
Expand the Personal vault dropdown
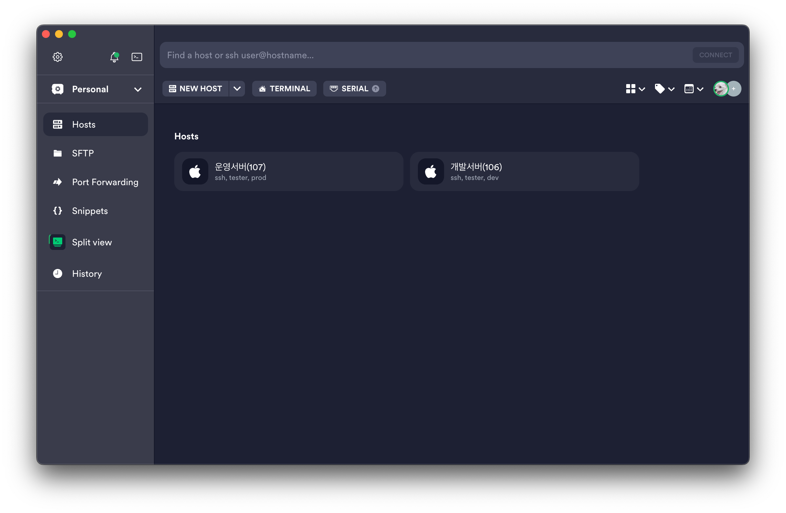138,89
